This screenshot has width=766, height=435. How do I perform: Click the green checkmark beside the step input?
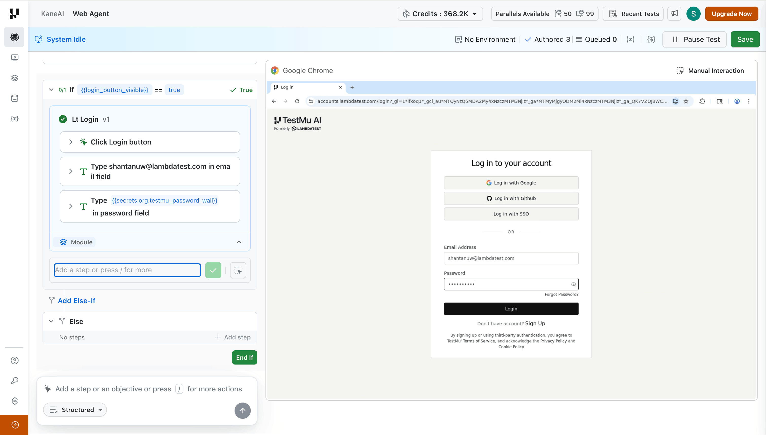click(x=213, y=270)
